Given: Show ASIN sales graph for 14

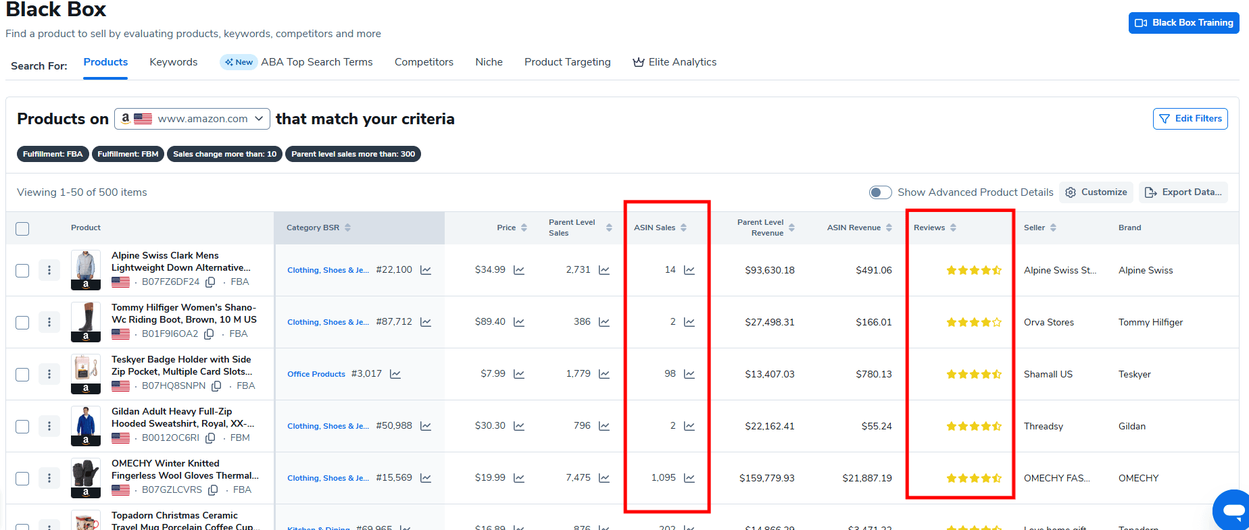Looking at the screenshot, I should pyautogui.click(x=689, y=270).
